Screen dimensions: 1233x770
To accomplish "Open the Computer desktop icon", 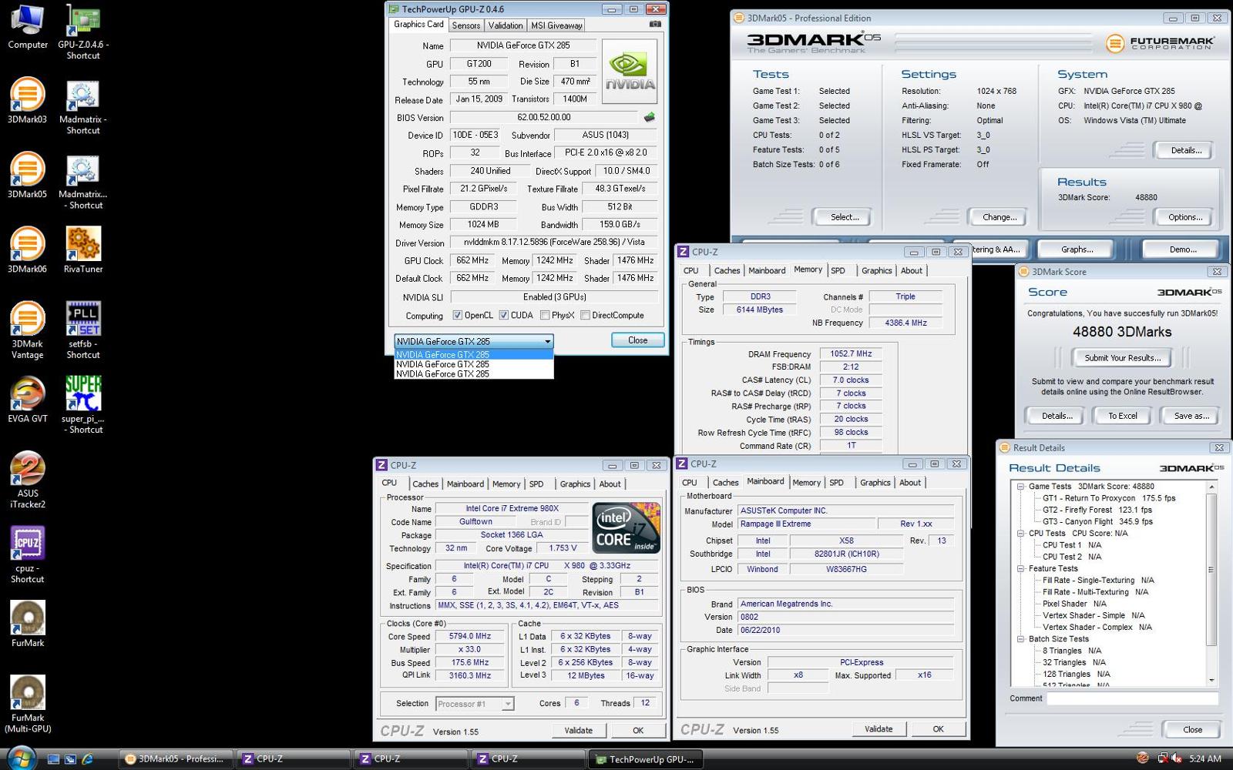I will 28,27.
